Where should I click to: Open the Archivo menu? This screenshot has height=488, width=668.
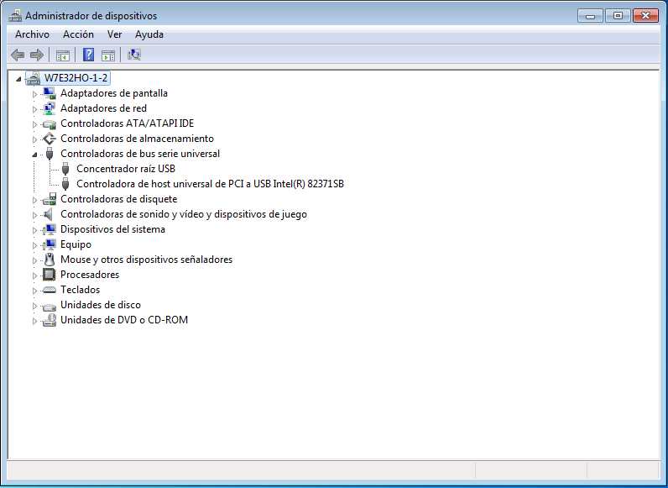32,34
